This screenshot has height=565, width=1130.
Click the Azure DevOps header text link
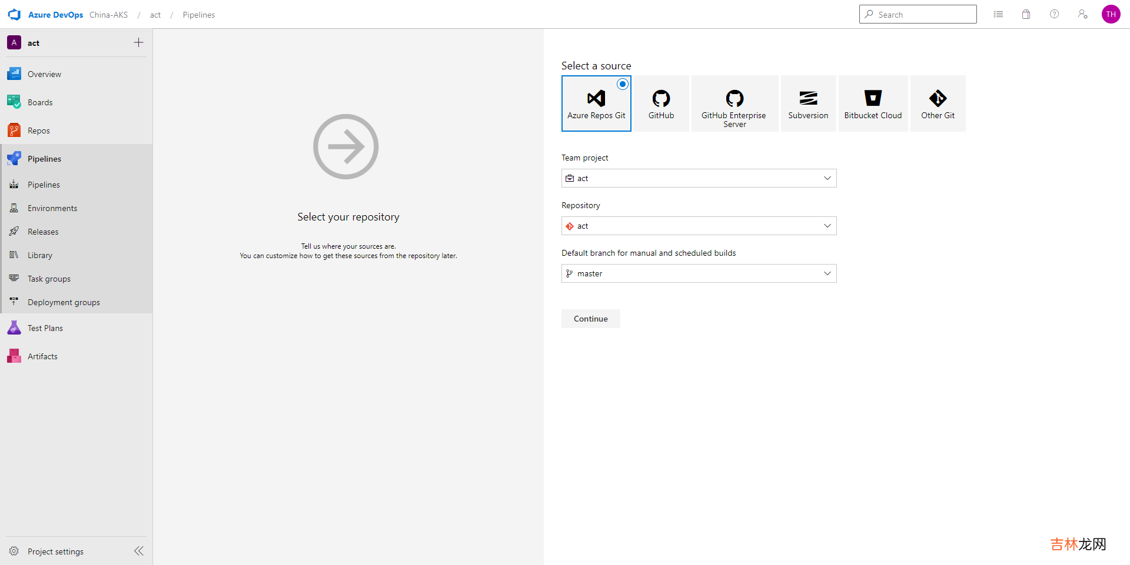point(55,15)
